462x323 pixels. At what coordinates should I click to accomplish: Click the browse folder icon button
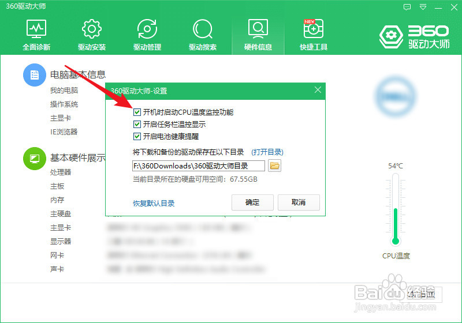[x=275, y=166]
